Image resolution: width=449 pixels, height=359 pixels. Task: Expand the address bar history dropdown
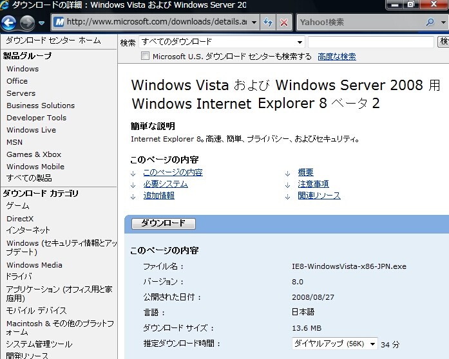[254, 22]
